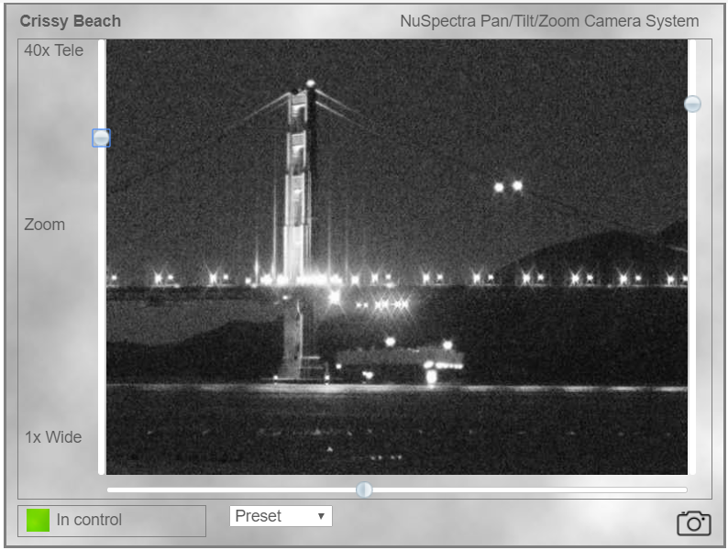
Task: Open the Preset dropdown
Action: point(281,516)
